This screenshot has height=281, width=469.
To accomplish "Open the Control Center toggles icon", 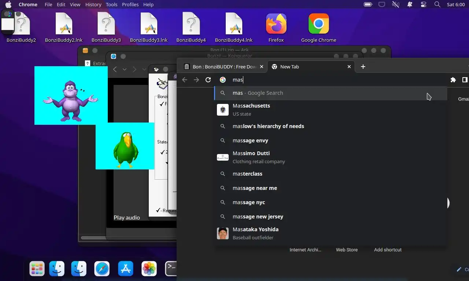I will pos(424,4).
